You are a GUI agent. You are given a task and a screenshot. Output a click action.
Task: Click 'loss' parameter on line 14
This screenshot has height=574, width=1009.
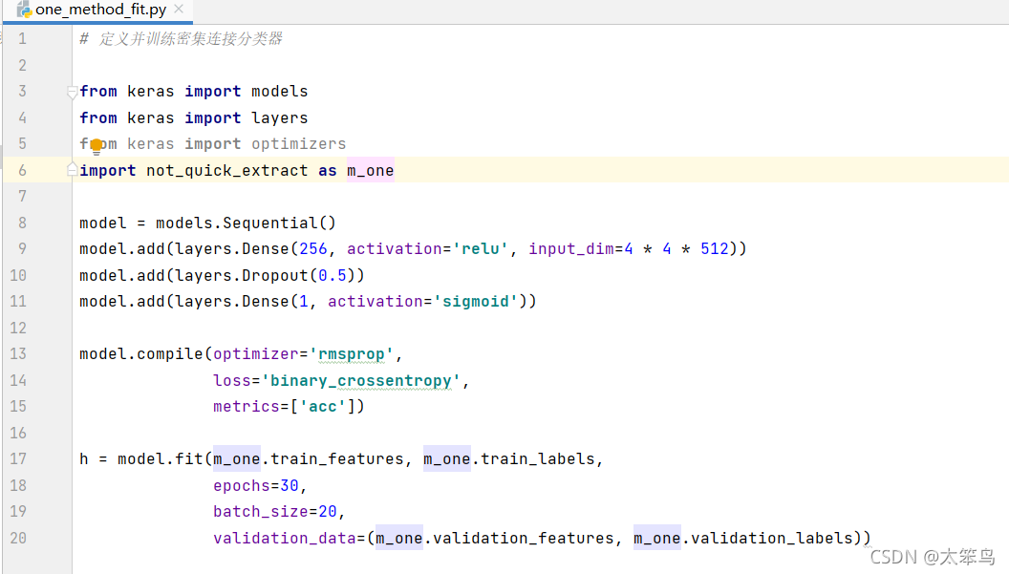[x=231, y=381]
